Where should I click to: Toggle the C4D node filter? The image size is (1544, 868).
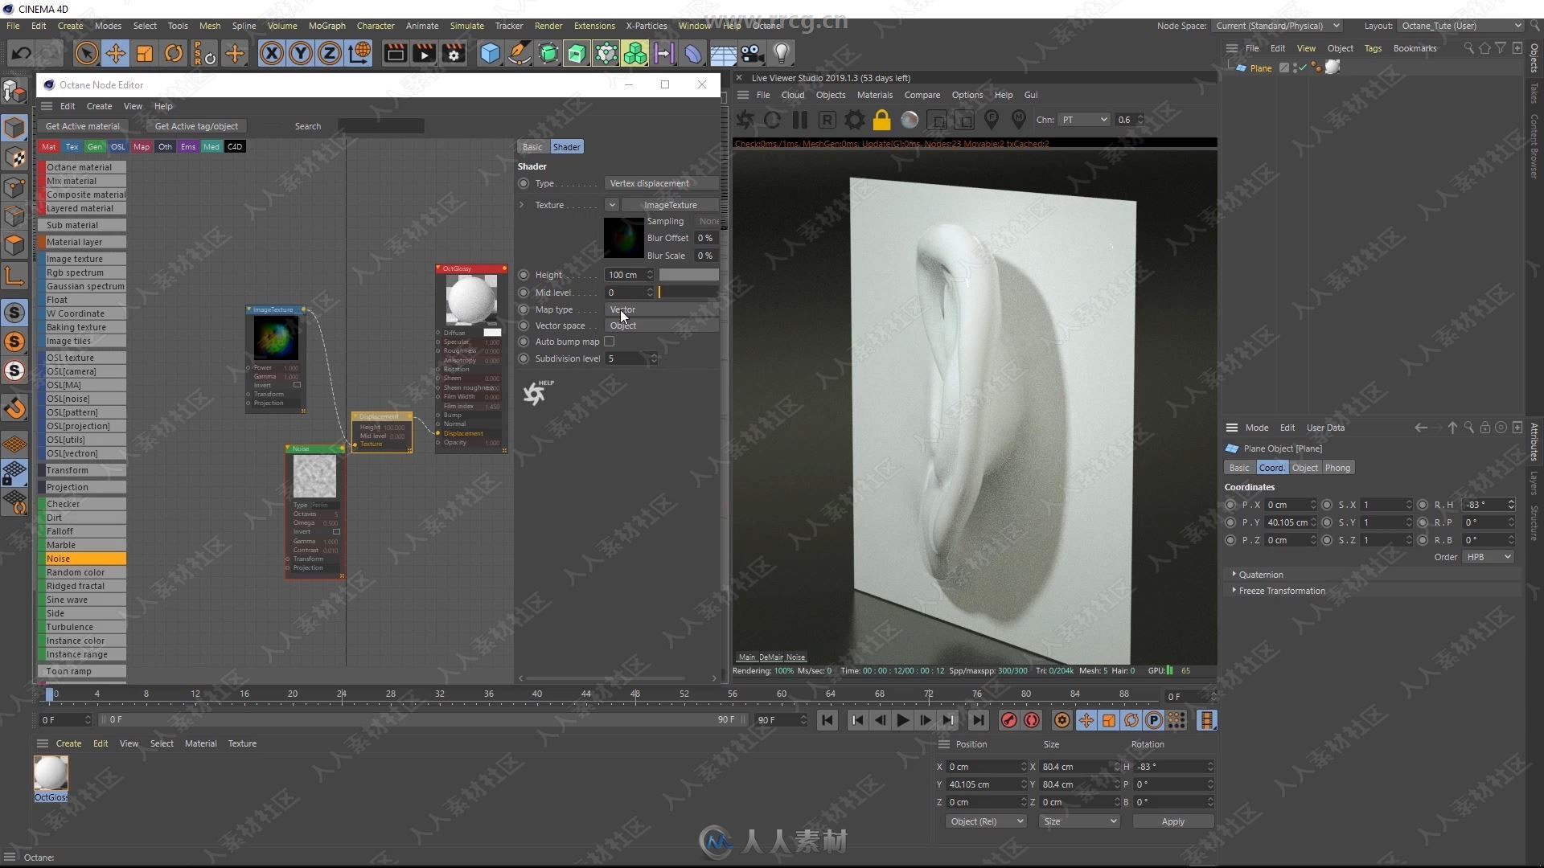(235, 146)
